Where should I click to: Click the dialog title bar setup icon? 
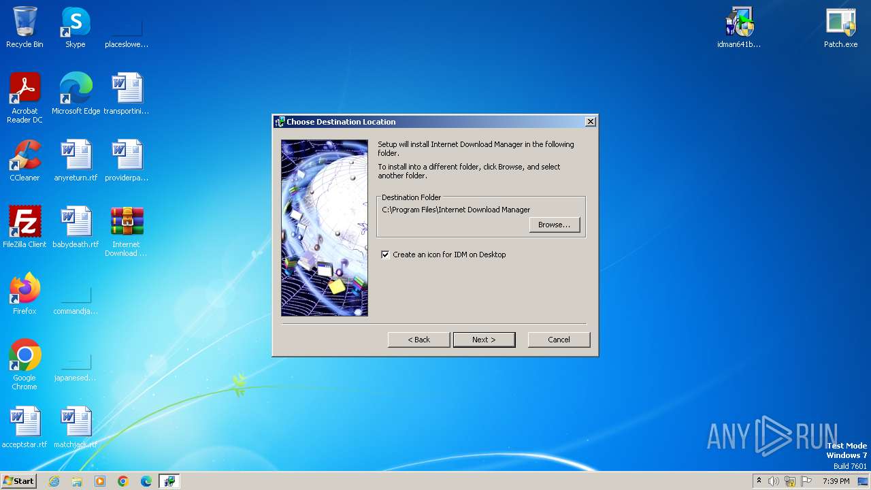(279, 122)
